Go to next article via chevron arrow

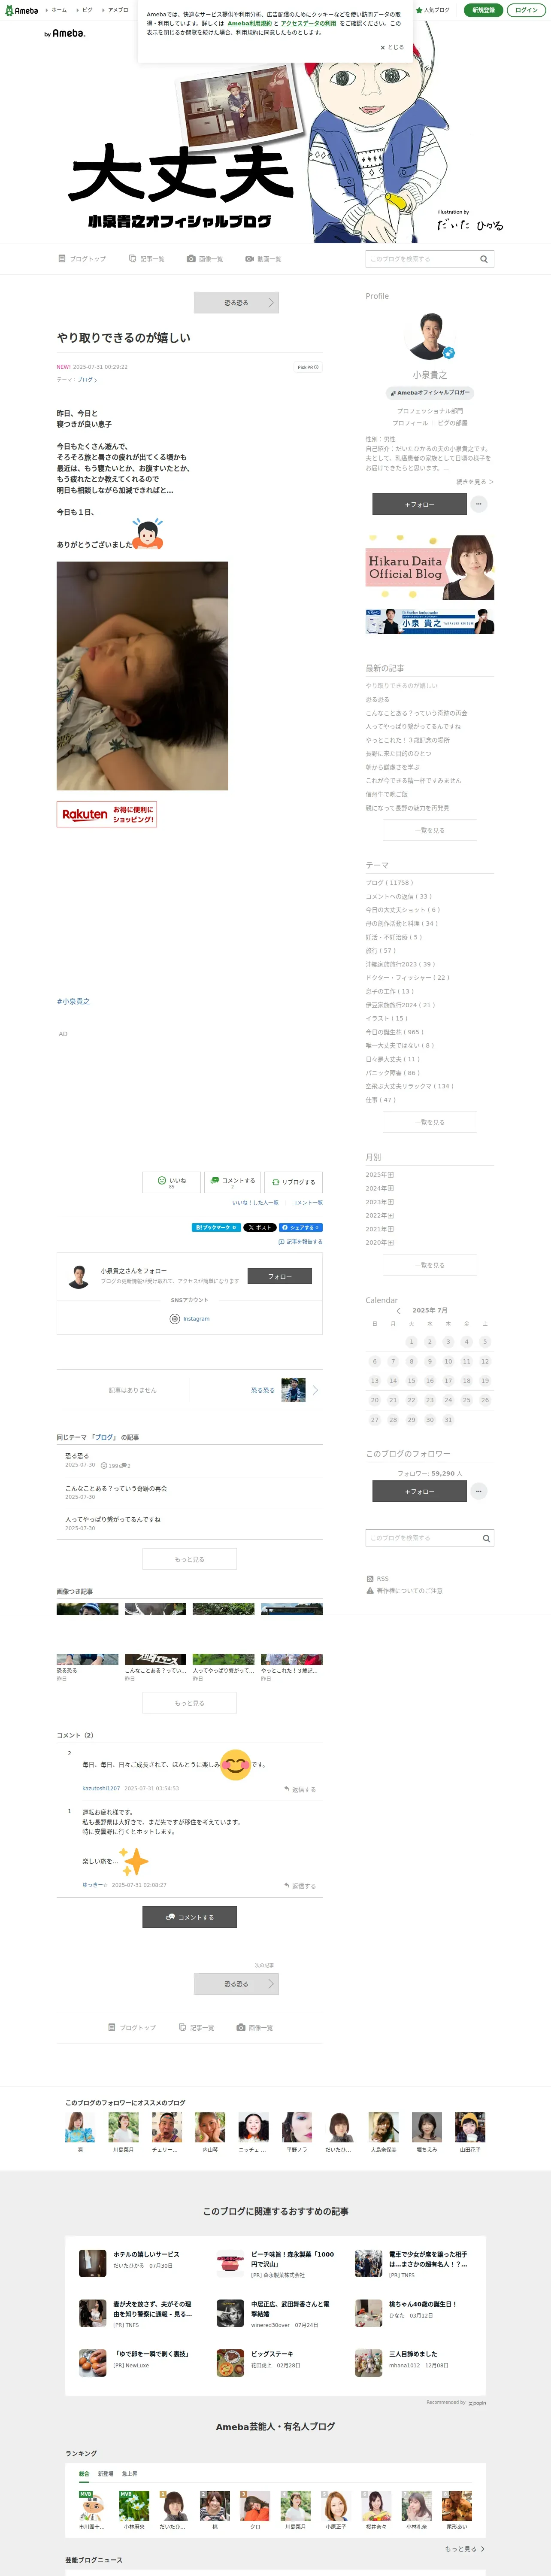(315, 1390)
